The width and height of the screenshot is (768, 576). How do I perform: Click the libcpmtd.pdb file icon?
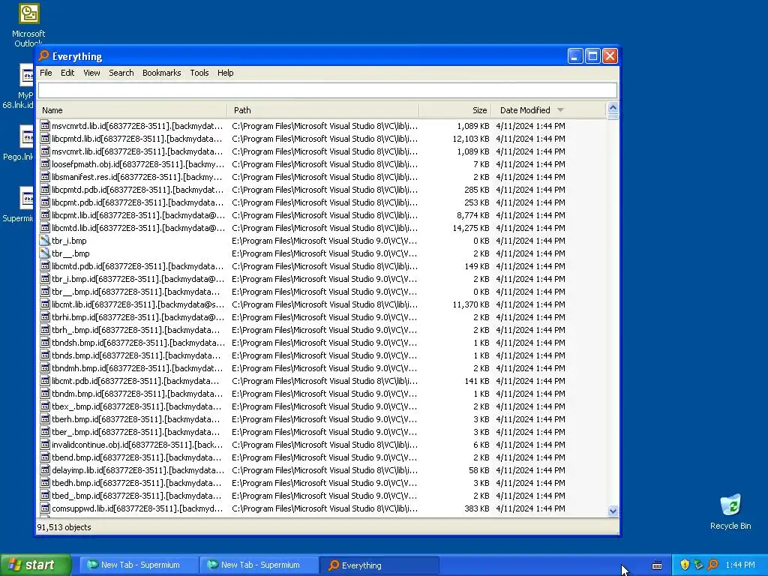pos(45,190)
